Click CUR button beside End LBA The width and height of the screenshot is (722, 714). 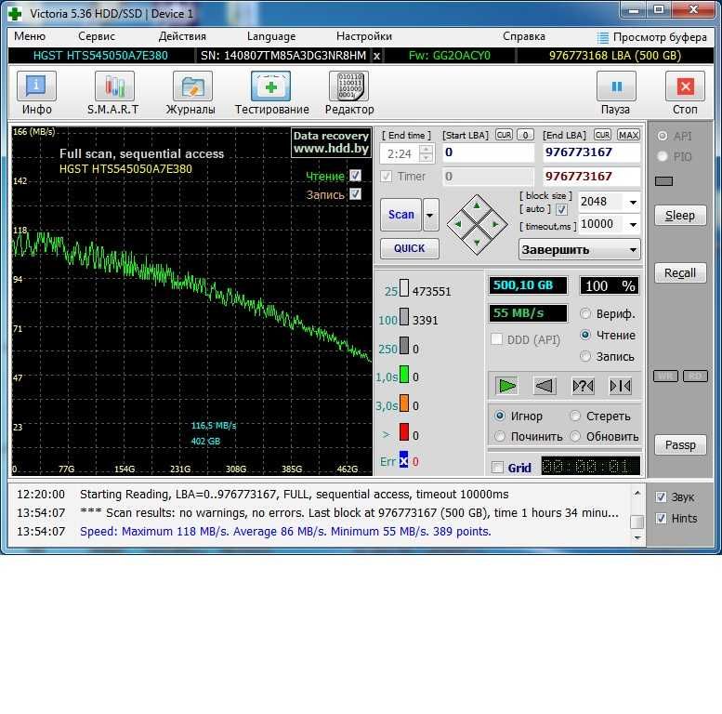(602, 135)
